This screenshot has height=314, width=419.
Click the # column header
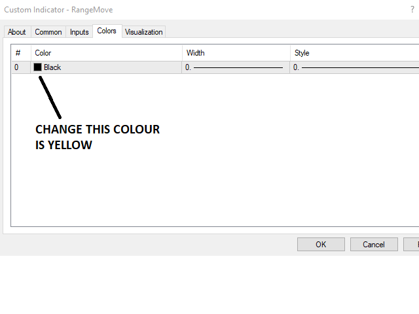21,53
